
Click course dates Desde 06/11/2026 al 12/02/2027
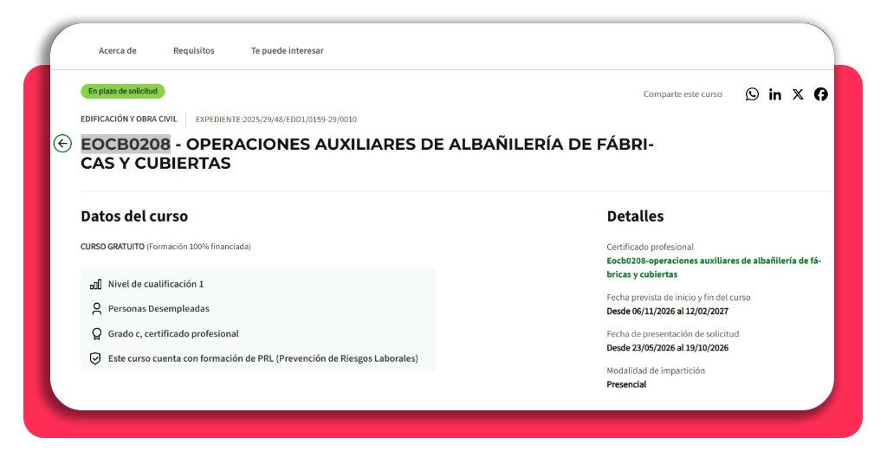point(668,312)
